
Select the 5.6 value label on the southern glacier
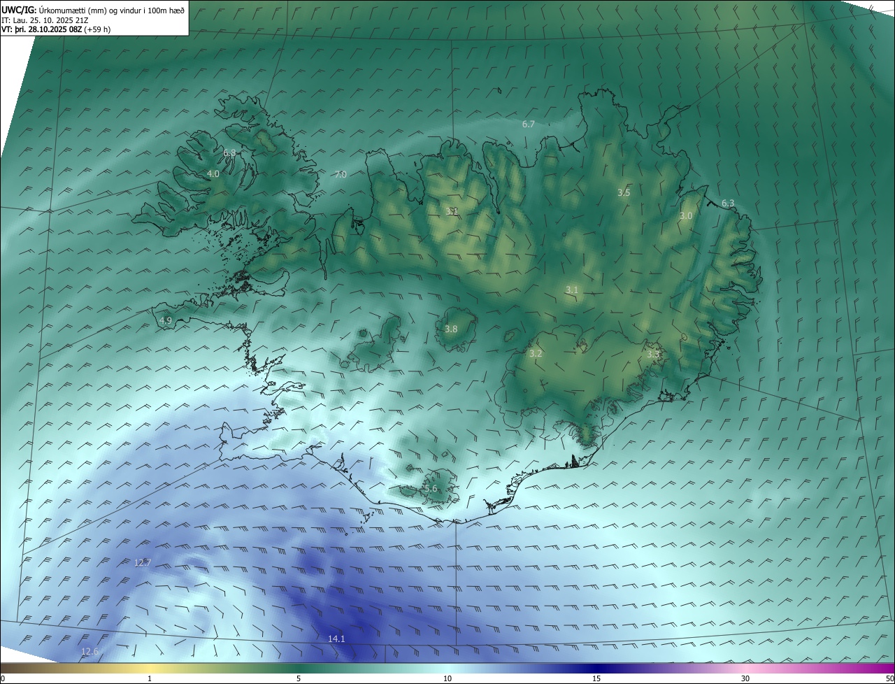coord(430,489)
